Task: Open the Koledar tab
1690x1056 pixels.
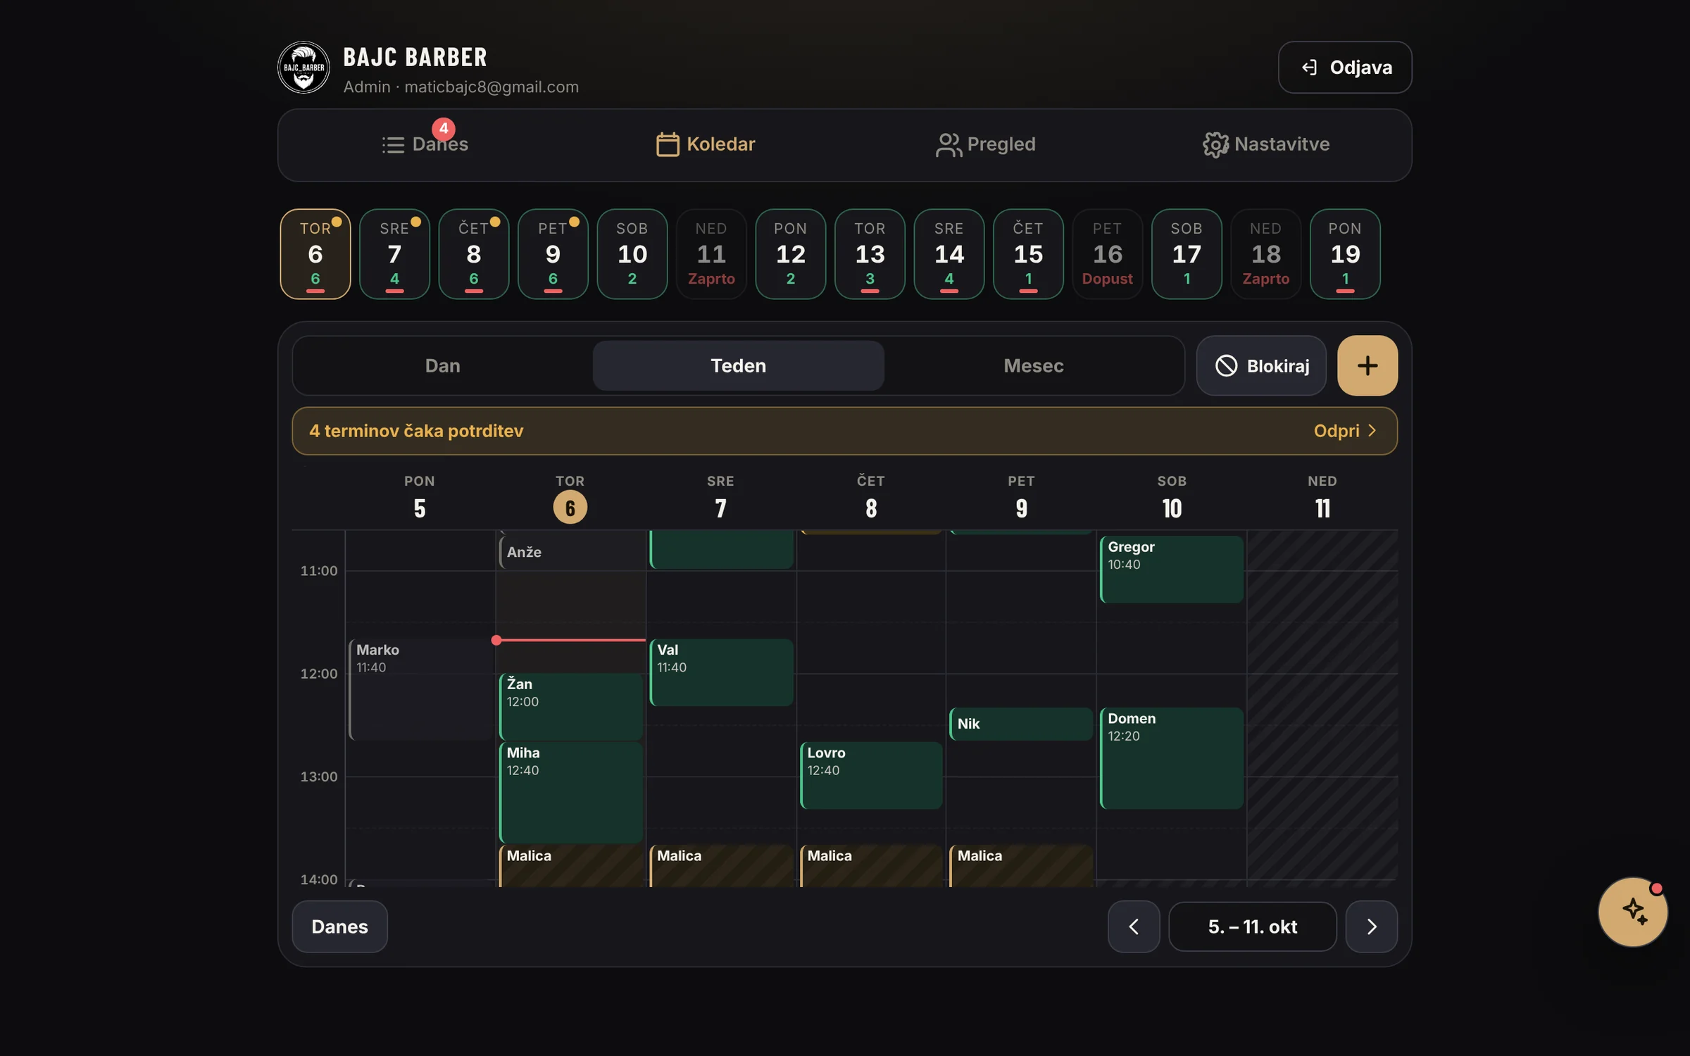Action: pos(706,144)
